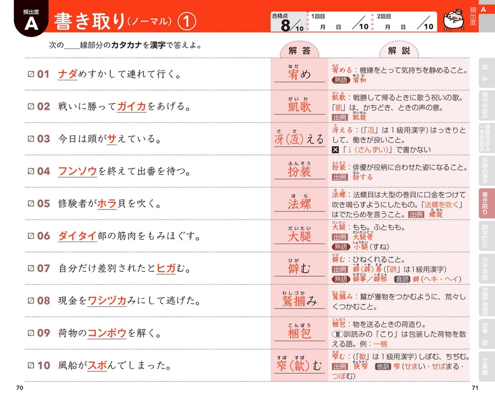
Task: Click the 熟語 badge beside 小腿
Action: coord(341,246)
